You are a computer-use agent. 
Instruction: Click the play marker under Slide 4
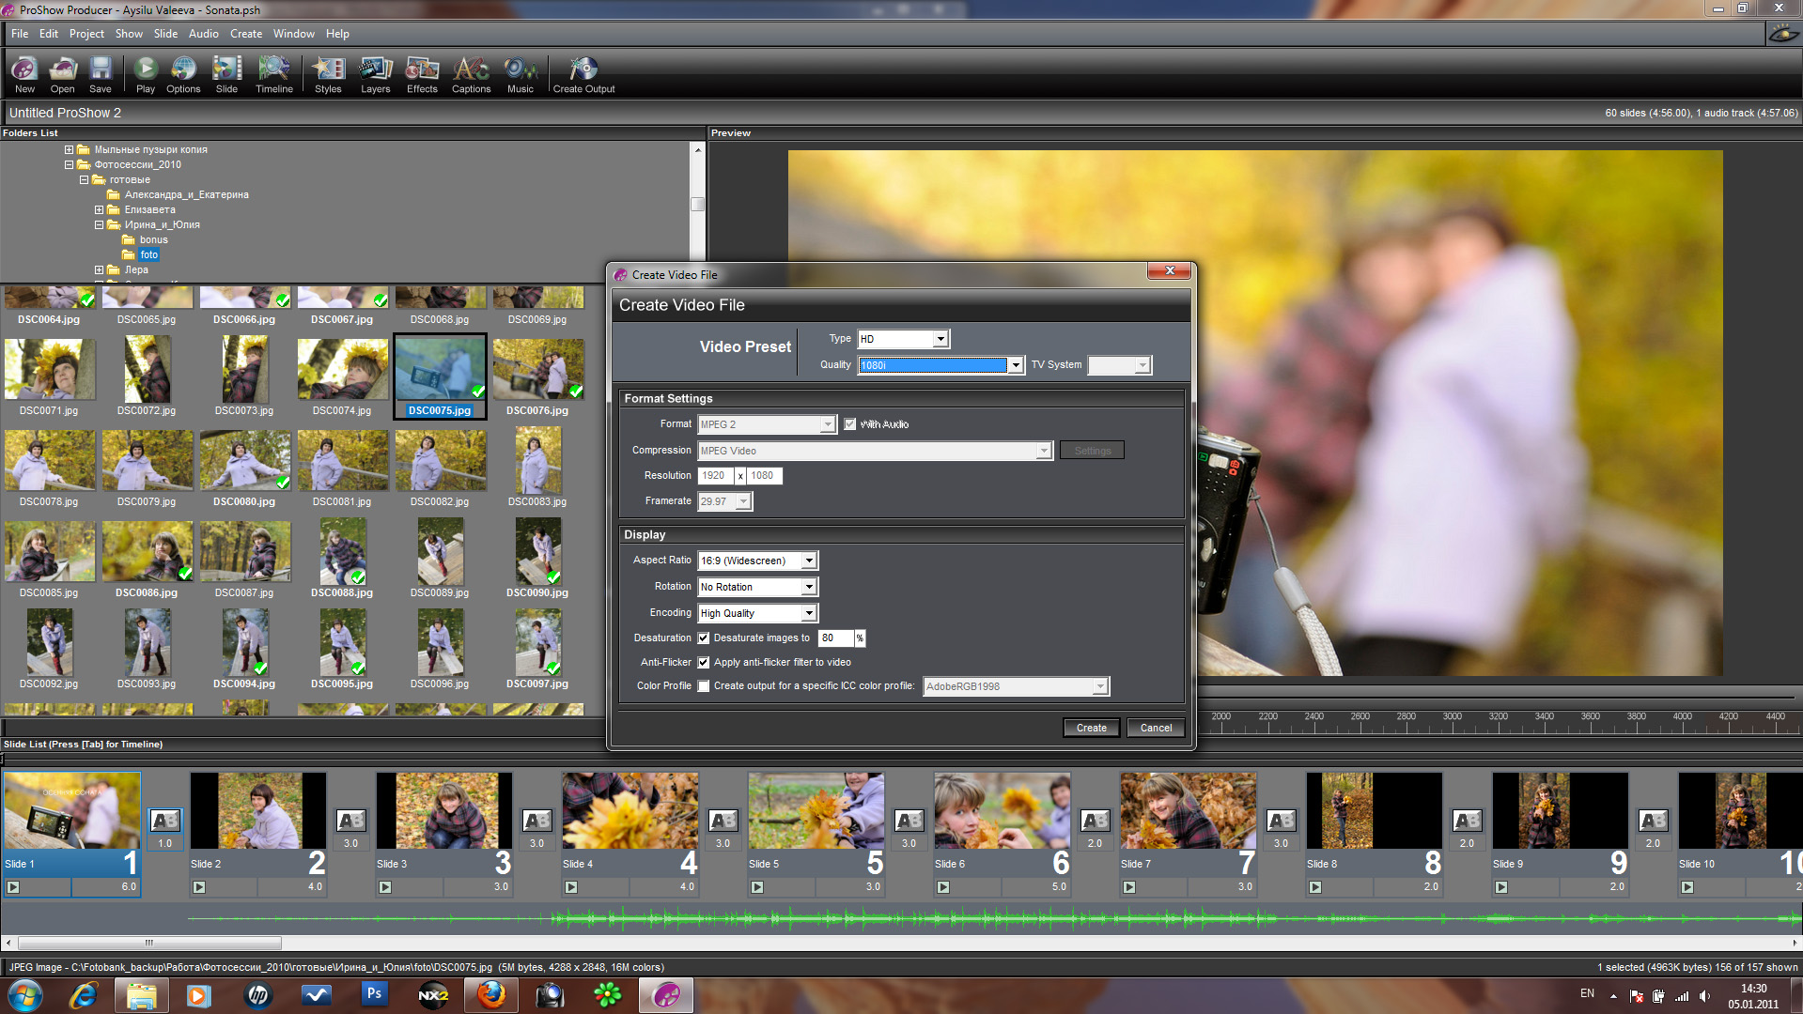click(571, 887)
